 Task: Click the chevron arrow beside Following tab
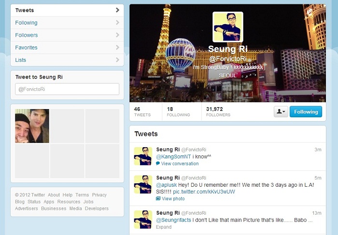(117, 22)
